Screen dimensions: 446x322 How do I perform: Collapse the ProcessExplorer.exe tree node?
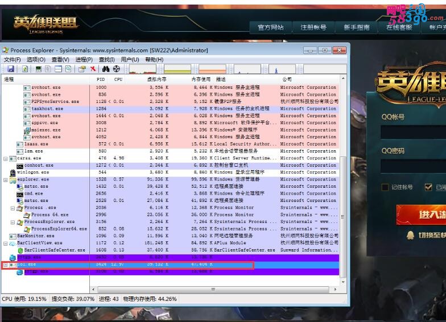pyautogui.click(x=13, y=222)
